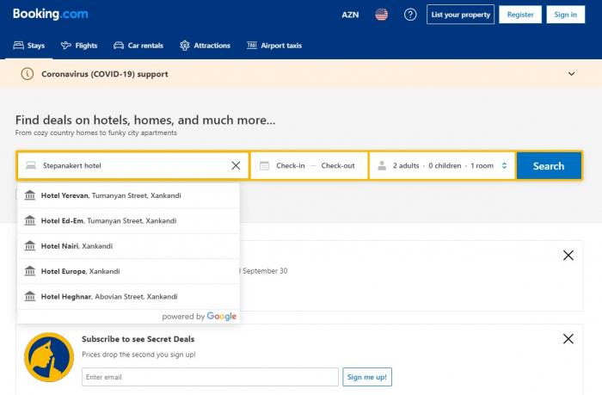Click landmark icon beside Hotel Nairi
The image size is (602, 395).
pyautogui.click(x=30, y=245)
